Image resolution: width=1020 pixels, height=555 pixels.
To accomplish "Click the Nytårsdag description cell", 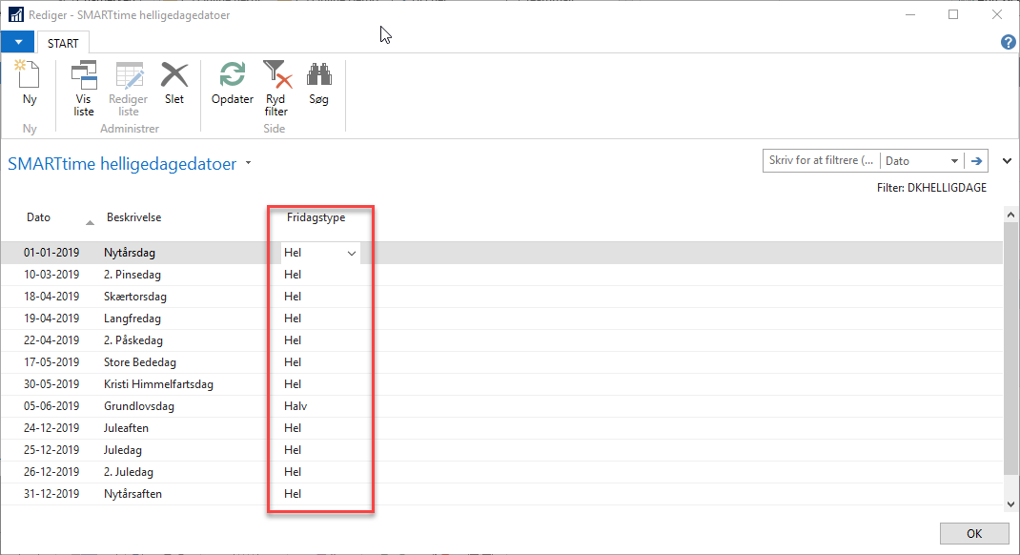I will click(x=130, y=253).
